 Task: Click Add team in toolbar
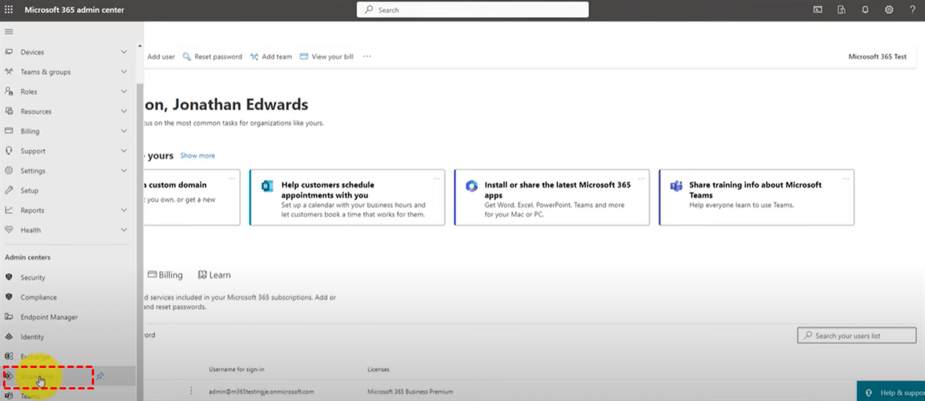271,57
